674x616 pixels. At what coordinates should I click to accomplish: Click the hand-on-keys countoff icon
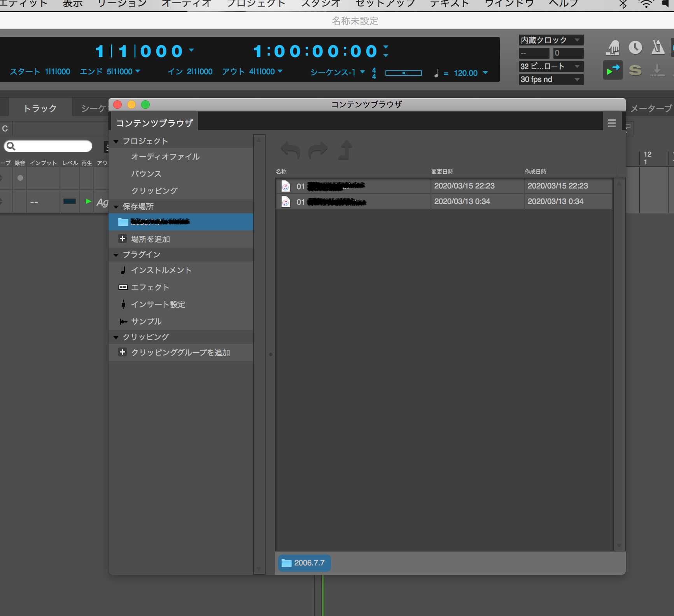point(613,48)
